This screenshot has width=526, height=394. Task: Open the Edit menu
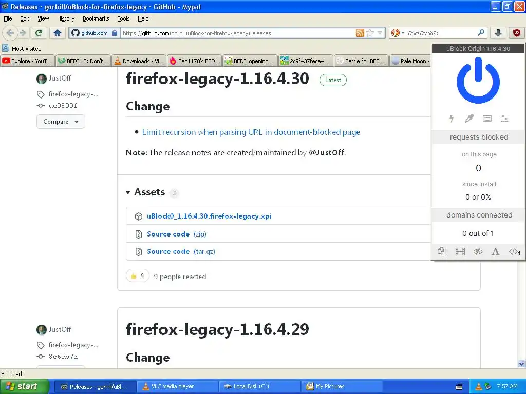[x=25, y=18]
